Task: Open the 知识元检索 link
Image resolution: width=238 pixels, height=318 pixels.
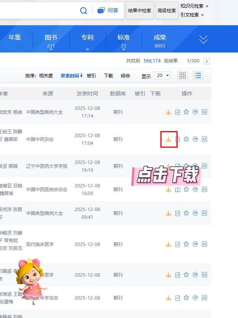Action: coord(194,6)
